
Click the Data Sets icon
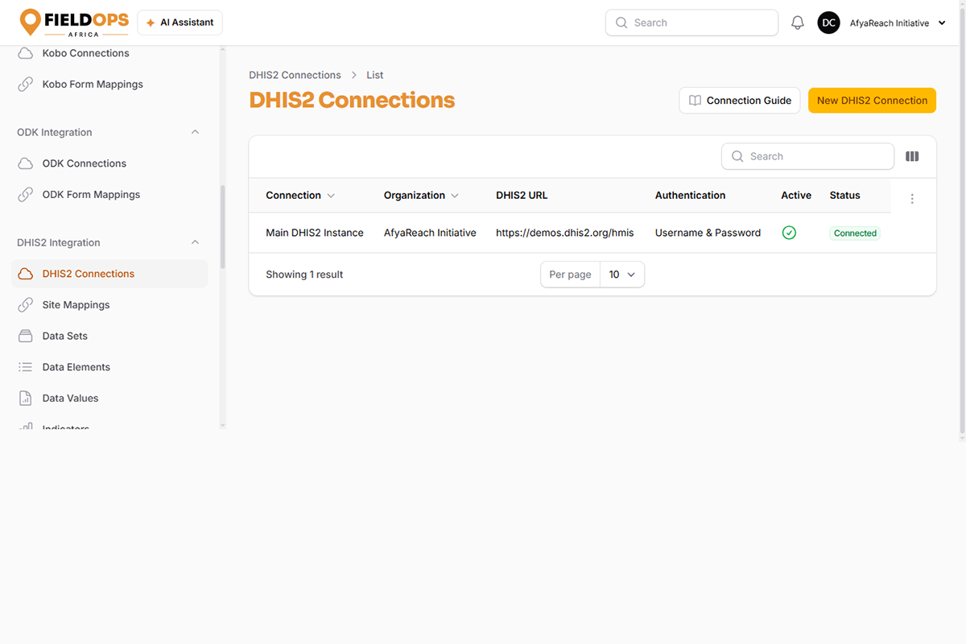click(26, 336)
